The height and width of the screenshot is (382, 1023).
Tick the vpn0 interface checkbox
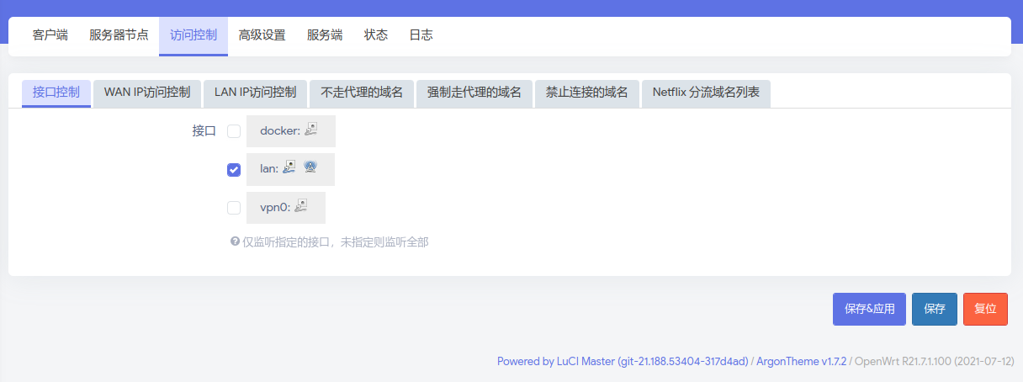coord(234,208)
